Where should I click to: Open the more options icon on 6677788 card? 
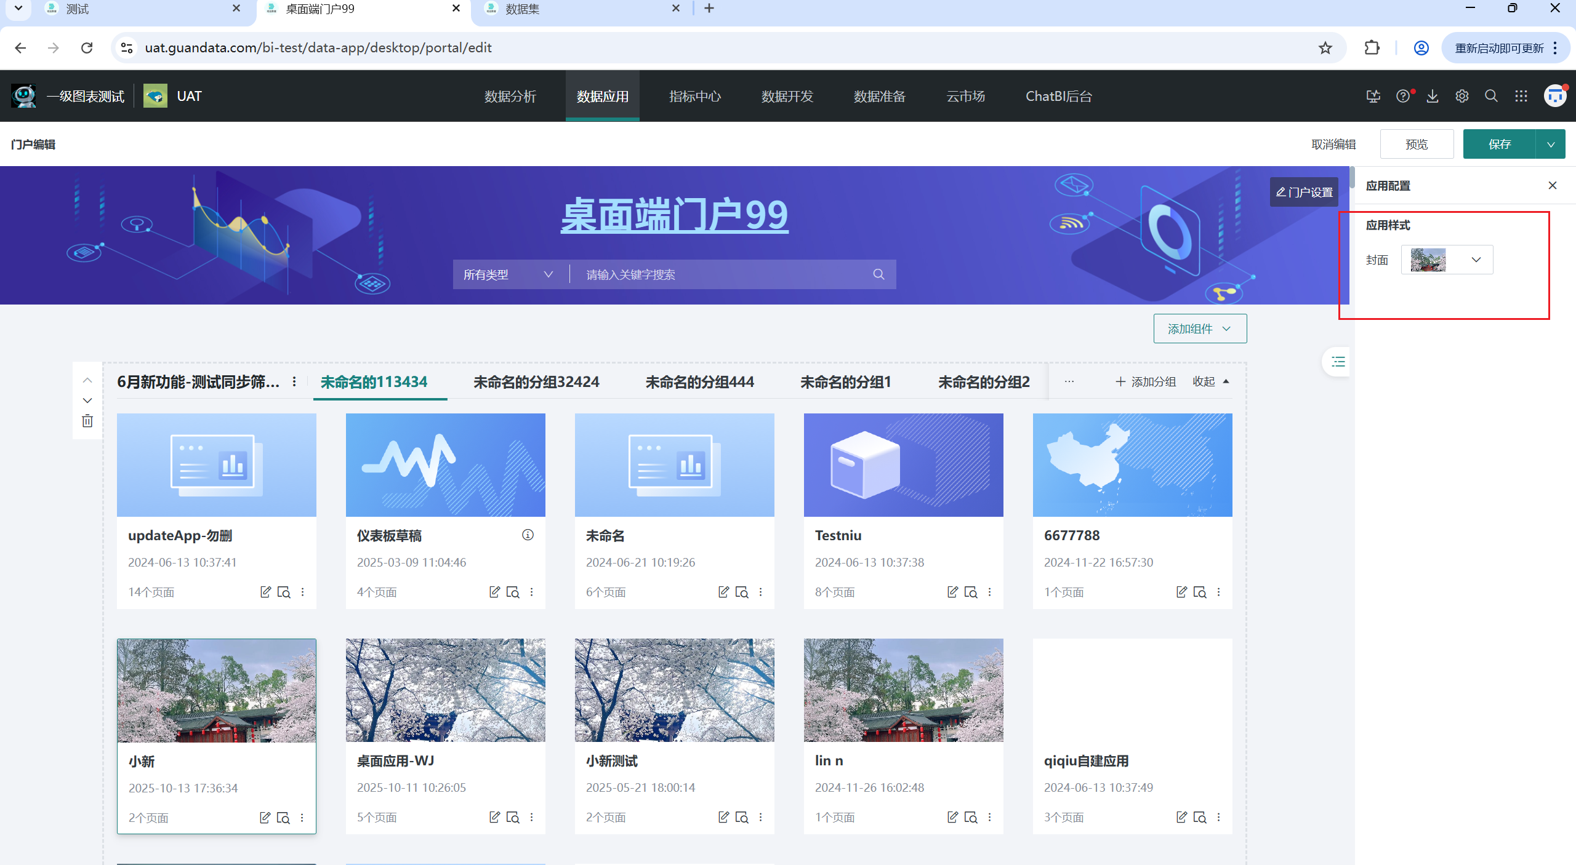(x=1218, y=592)
